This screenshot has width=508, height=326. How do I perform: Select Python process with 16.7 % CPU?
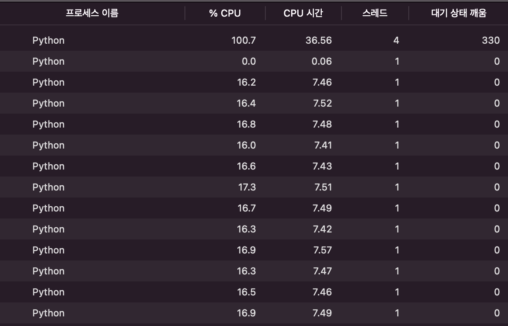click(254, 208)
